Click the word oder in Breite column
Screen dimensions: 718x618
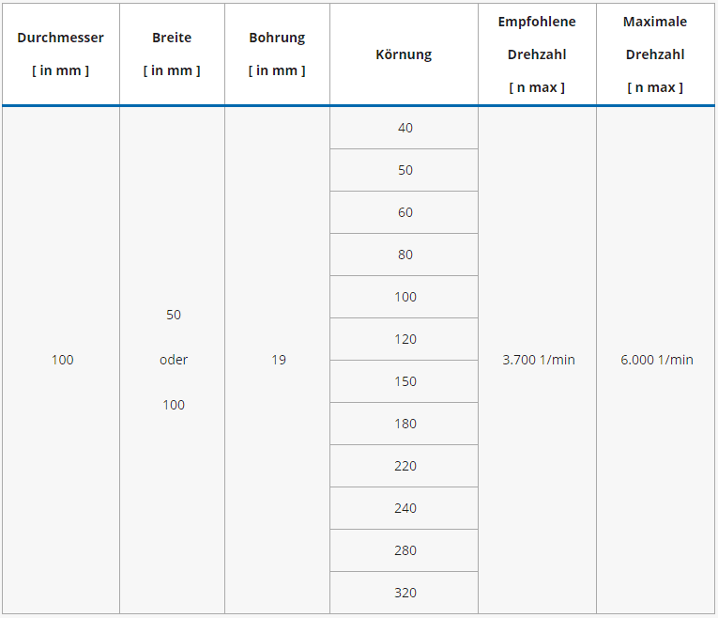coord(174,360)
